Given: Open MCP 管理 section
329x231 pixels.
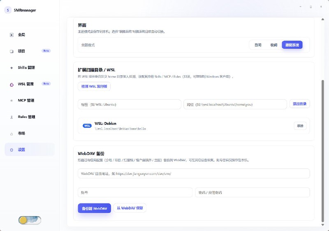Looking at the screenshot, I should (30, 100).
